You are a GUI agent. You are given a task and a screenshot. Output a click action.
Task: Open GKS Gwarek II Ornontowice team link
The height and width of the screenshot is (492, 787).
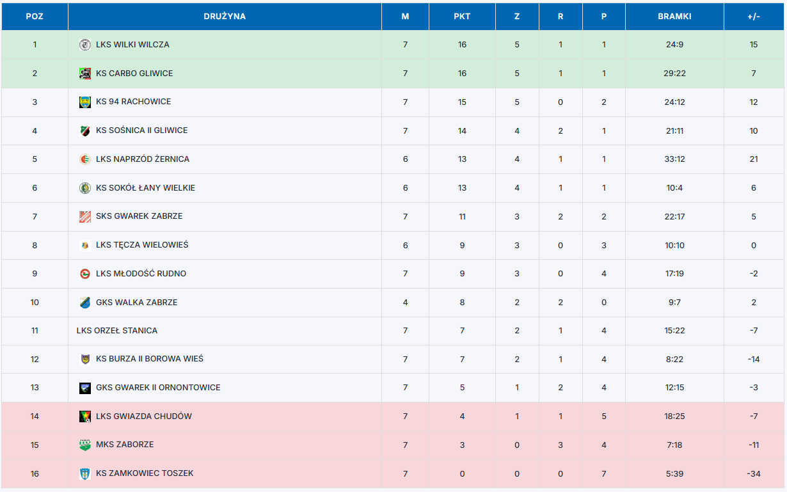coord(158,388)
